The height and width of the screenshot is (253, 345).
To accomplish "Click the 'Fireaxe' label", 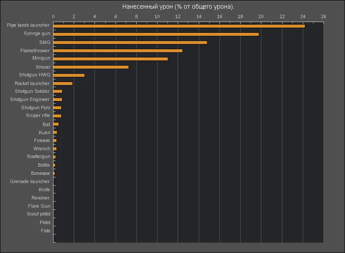I will (x=42, y=140).
